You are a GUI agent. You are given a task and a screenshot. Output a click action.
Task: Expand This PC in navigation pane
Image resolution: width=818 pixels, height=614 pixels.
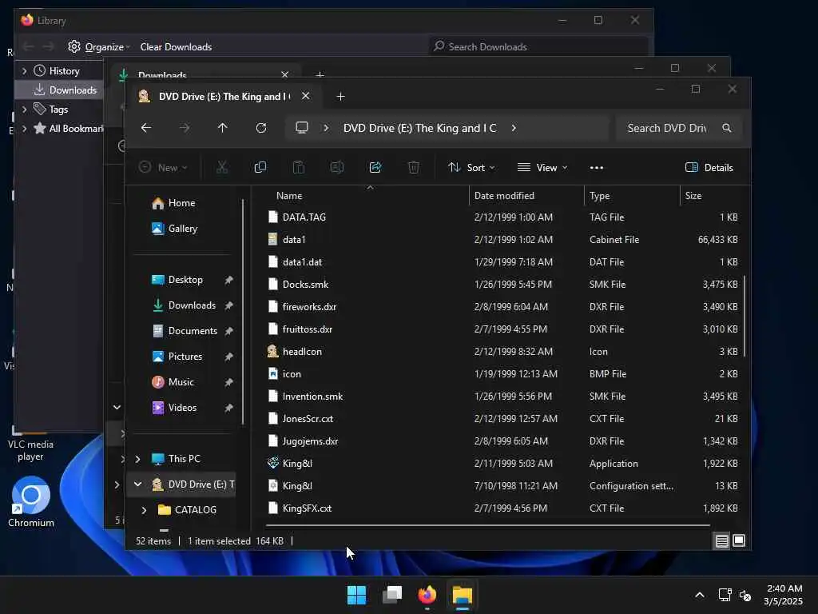137,459
